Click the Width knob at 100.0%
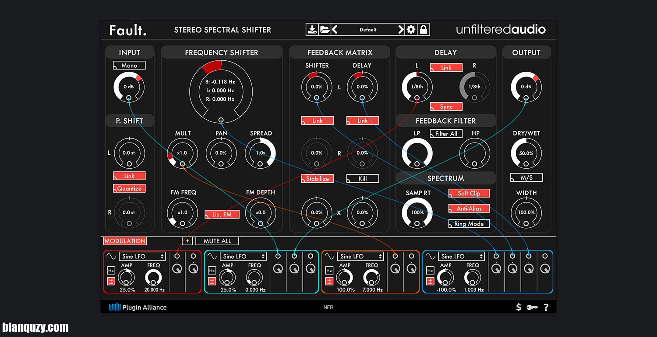Image resolution: width=657 pixels, height=337 pixels. click(526, 213)
